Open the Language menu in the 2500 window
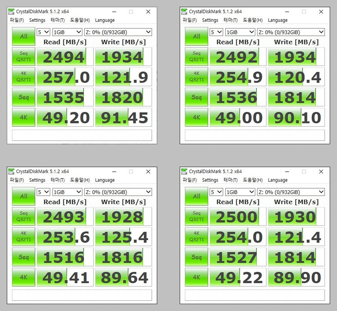 [x=278, y=180]
